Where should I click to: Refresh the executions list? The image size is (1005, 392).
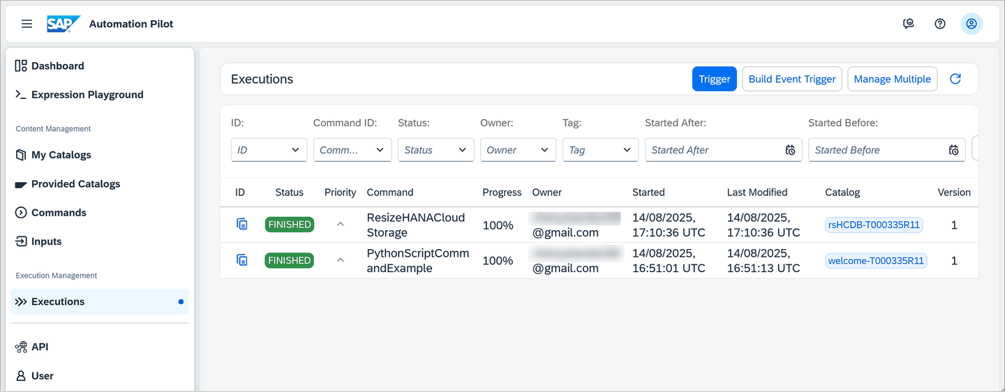tap(955, 79)
